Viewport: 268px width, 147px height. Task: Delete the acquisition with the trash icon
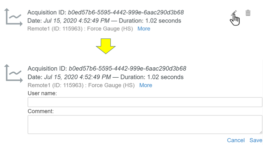coord(248,13)
